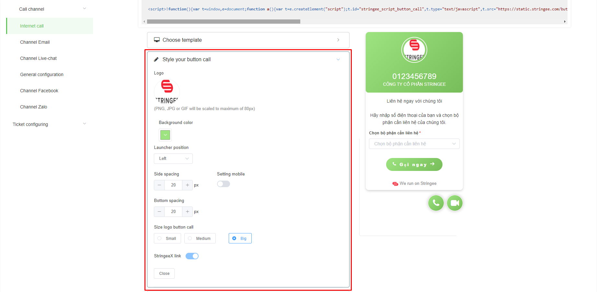Click the green phone call launcher icon
Screen dimensions: 597x292
click(436, 203)
